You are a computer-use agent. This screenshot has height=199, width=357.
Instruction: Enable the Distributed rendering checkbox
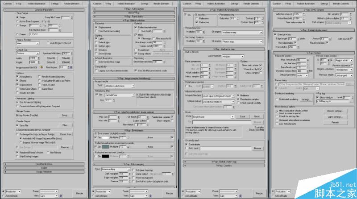[277, 99]
